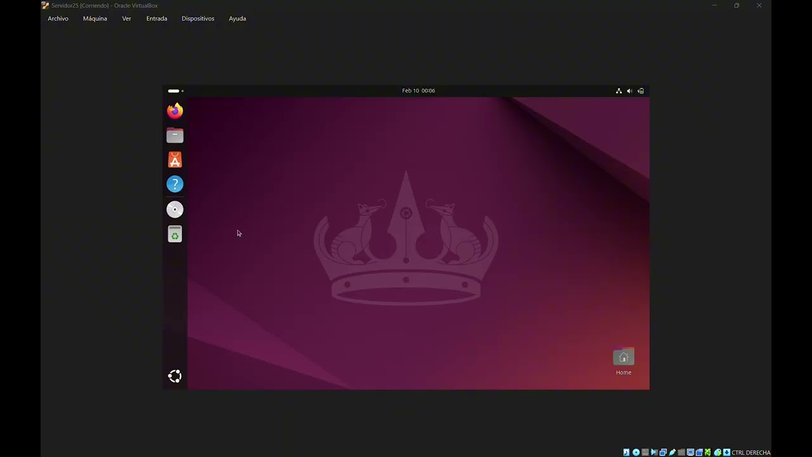The width and height of the screenshot is (812, 457).
Task: Click the display indicator in VirtualBox status bar
Action: click(x=690, y=453)
